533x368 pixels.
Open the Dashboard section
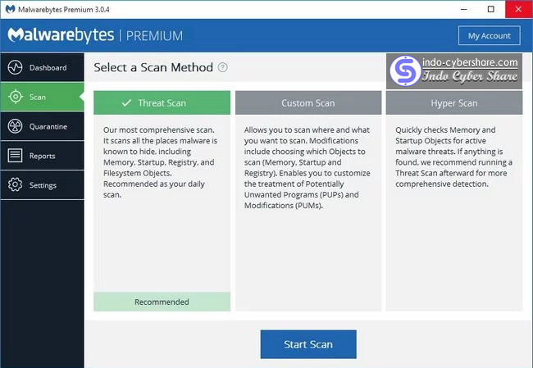coord(42,67)
